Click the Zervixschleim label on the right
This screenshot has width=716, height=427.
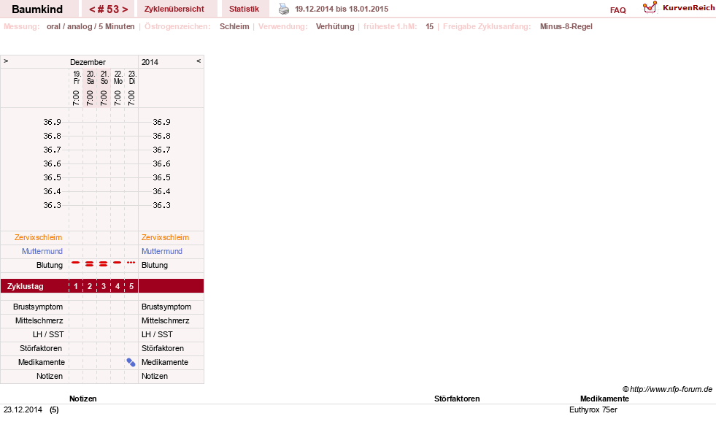(x=165, y=237)
